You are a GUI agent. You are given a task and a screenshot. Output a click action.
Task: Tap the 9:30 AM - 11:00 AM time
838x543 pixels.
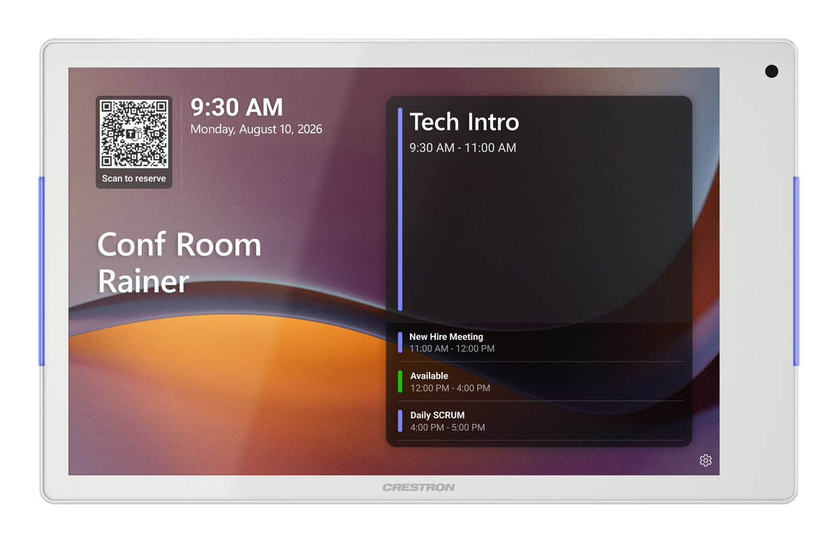pos(463,147)
